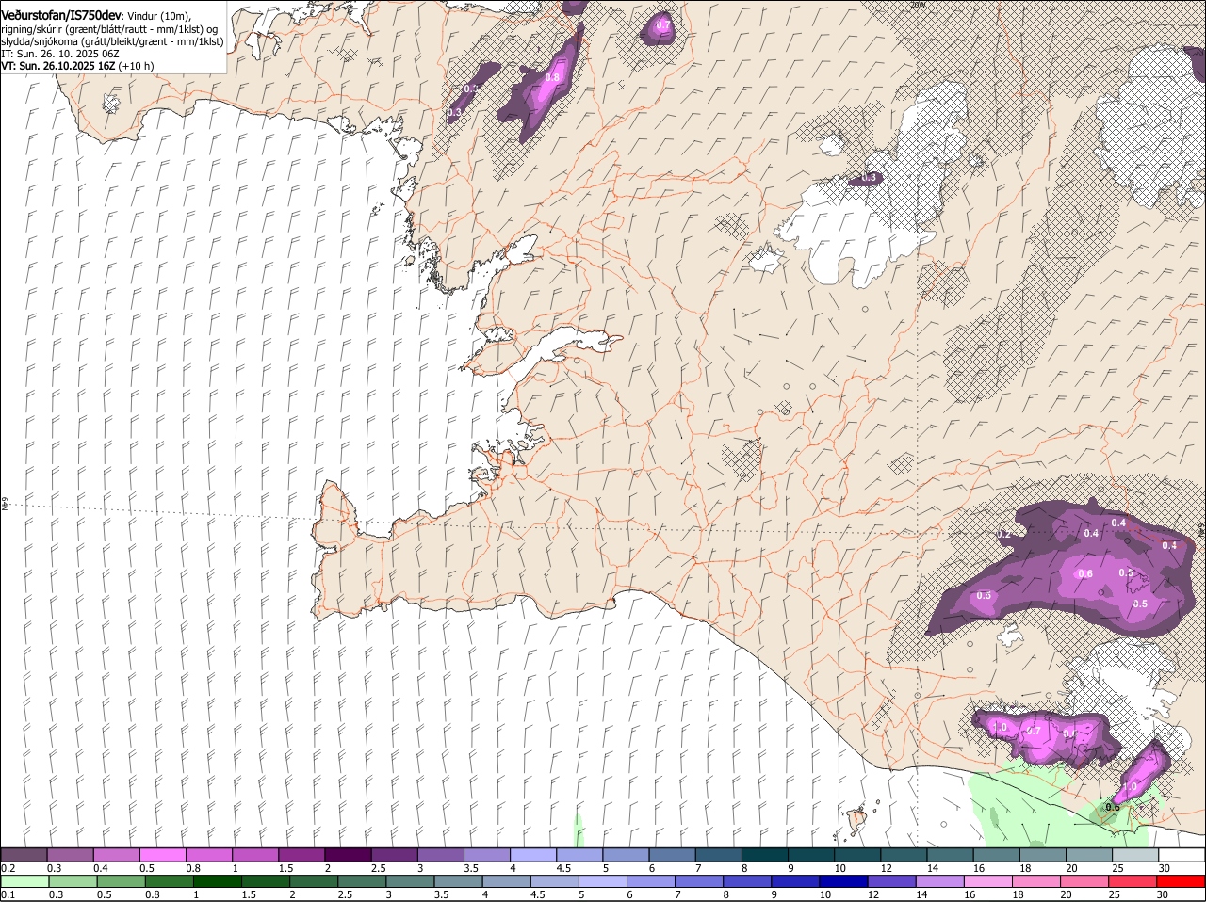Select the valid time 'VT: Sun. 26.10.2025 16Z'

coord(58,67)
